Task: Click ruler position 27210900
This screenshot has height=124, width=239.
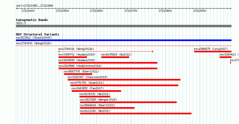Action: [x=200, y=11]
